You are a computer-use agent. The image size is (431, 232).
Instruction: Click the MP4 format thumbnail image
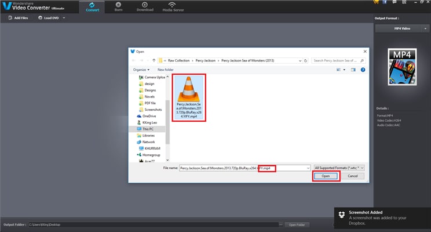click(x=402, y=67)
